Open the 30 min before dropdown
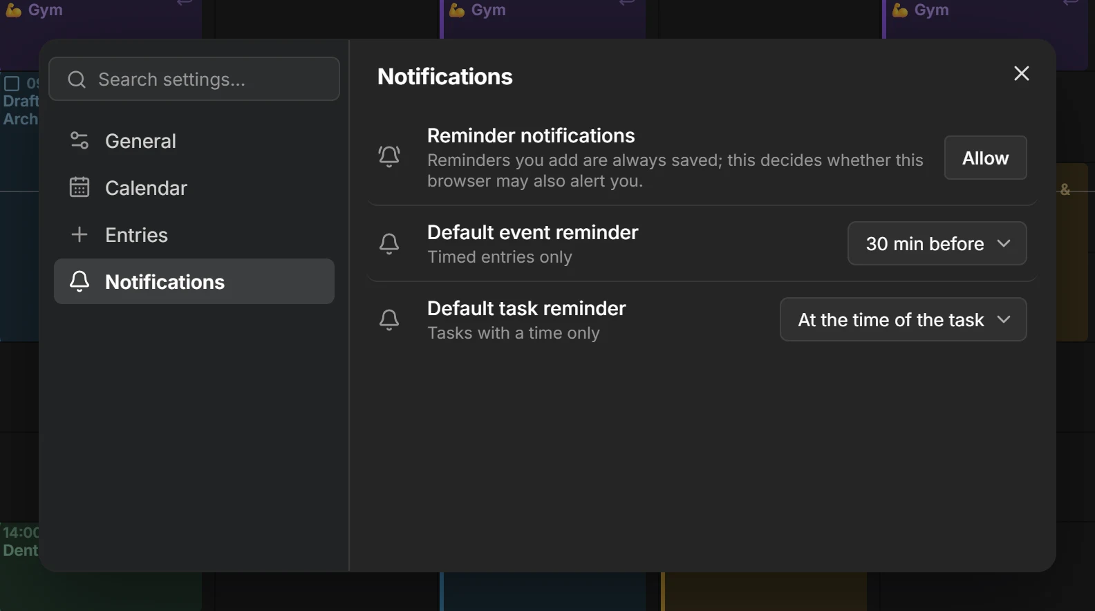The width and height of the screenshot is (1095, 611). pos(937,243)
